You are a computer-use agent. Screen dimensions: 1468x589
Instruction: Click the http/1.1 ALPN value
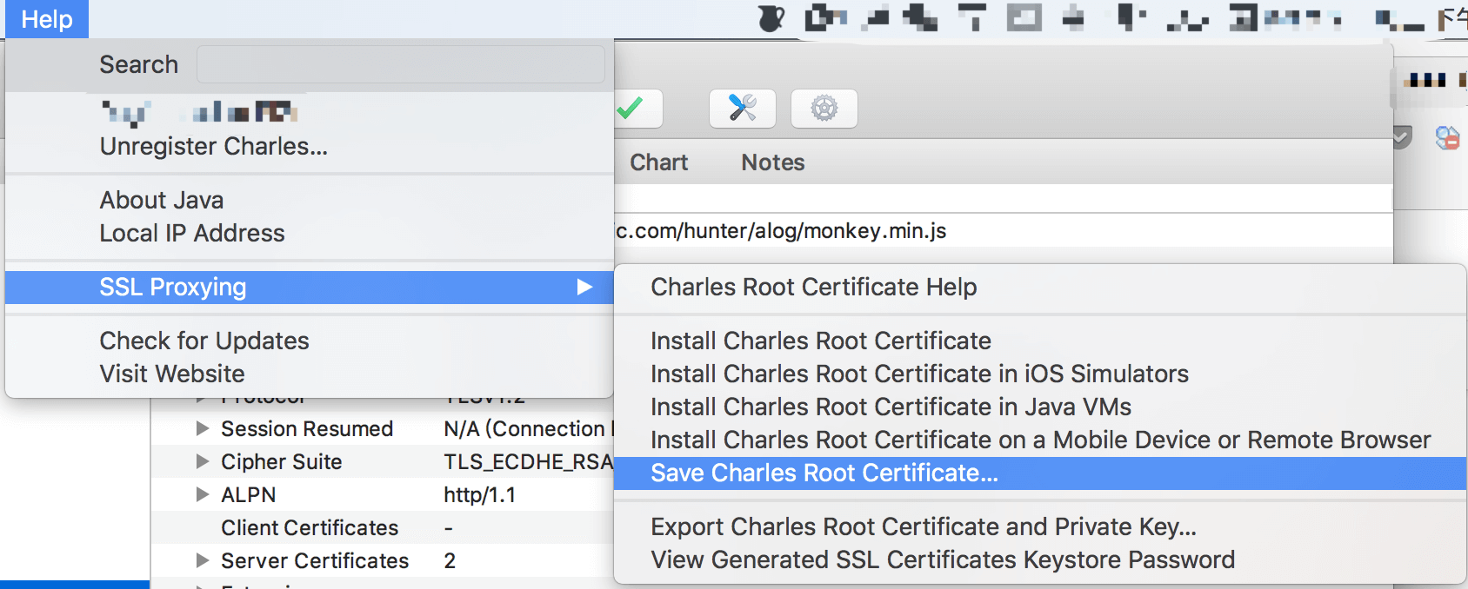pyautogui.click(x=479, y=494)
